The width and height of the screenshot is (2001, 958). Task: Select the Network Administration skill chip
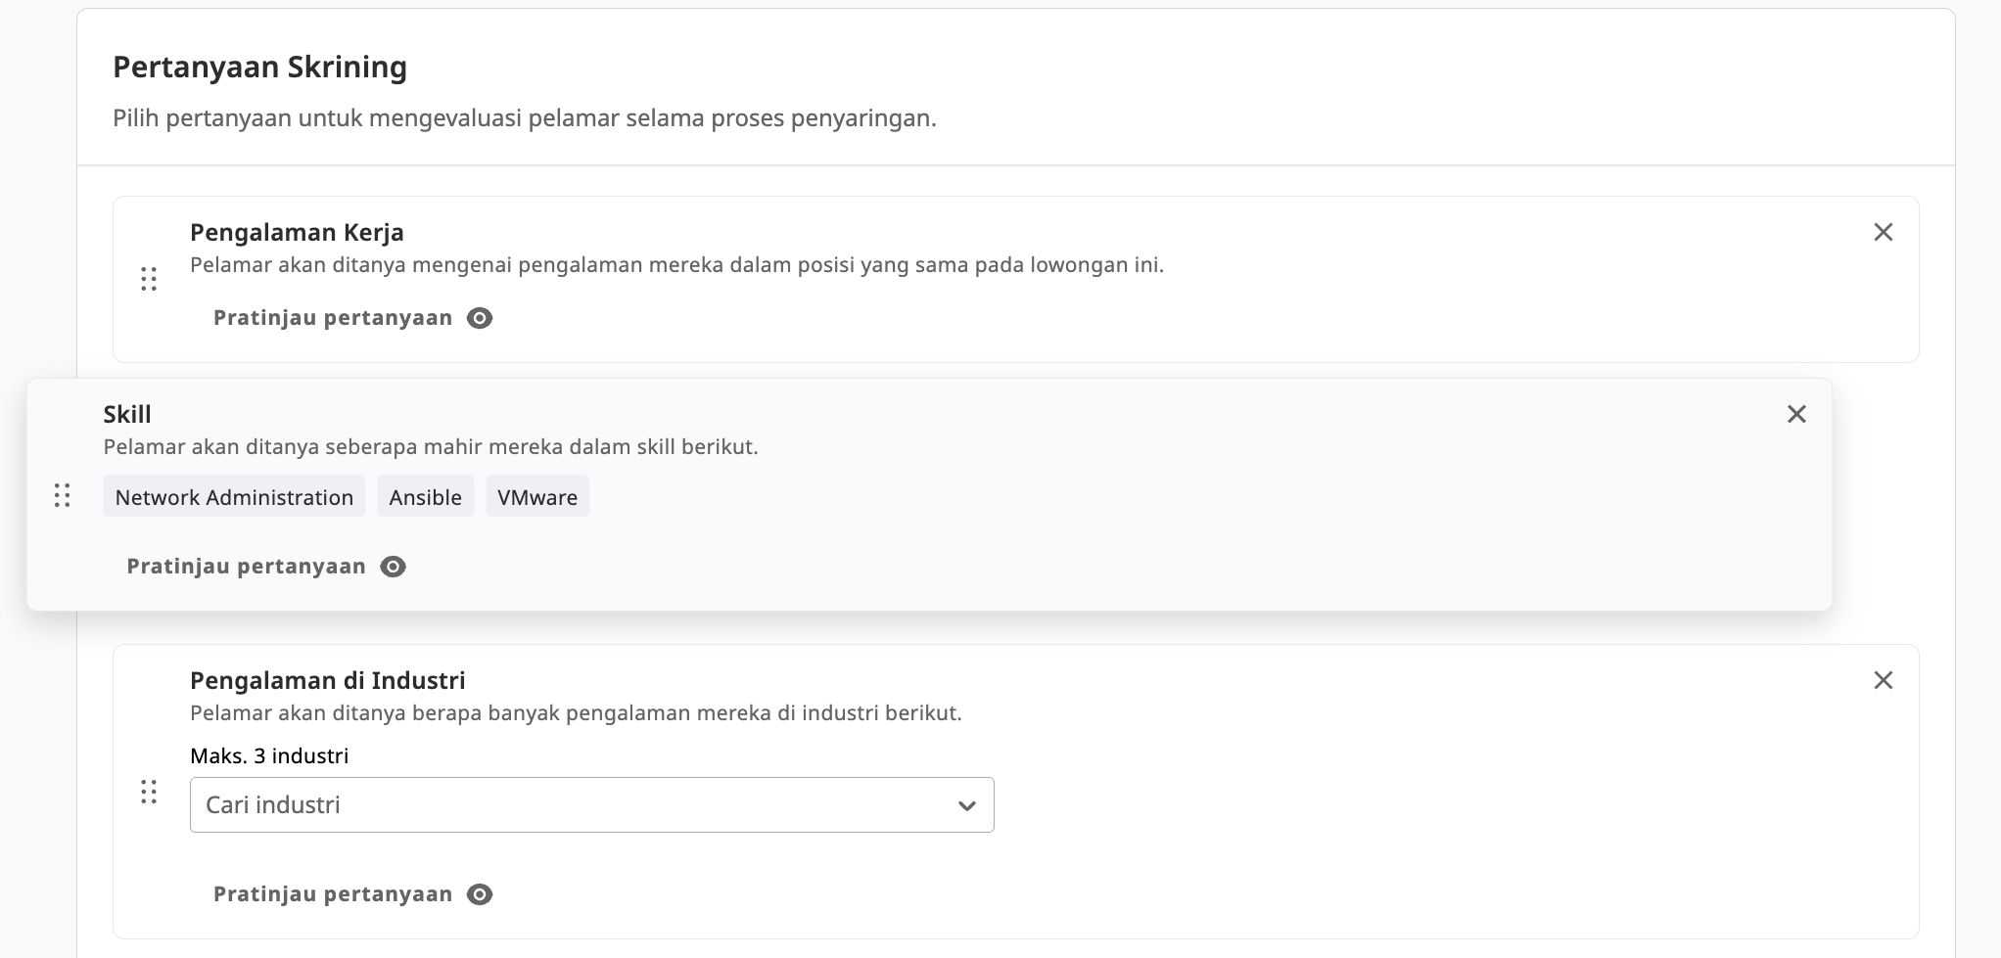coord(234,496)
